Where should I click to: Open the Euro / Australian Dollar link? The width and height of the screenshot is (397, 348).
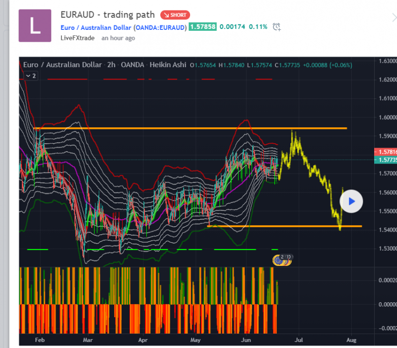[x=96, y=27]
